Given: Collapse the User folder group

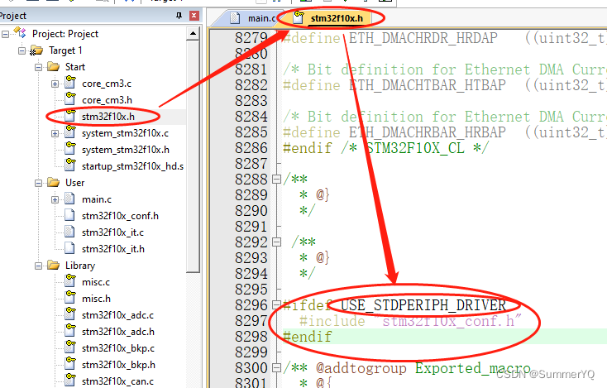Looking at the screenshot, I should click(38, 183).
